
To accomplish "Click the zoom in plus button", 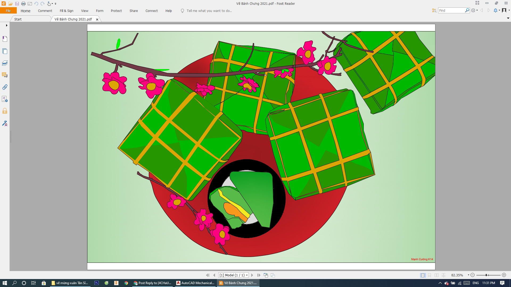I will click(504, 275).
